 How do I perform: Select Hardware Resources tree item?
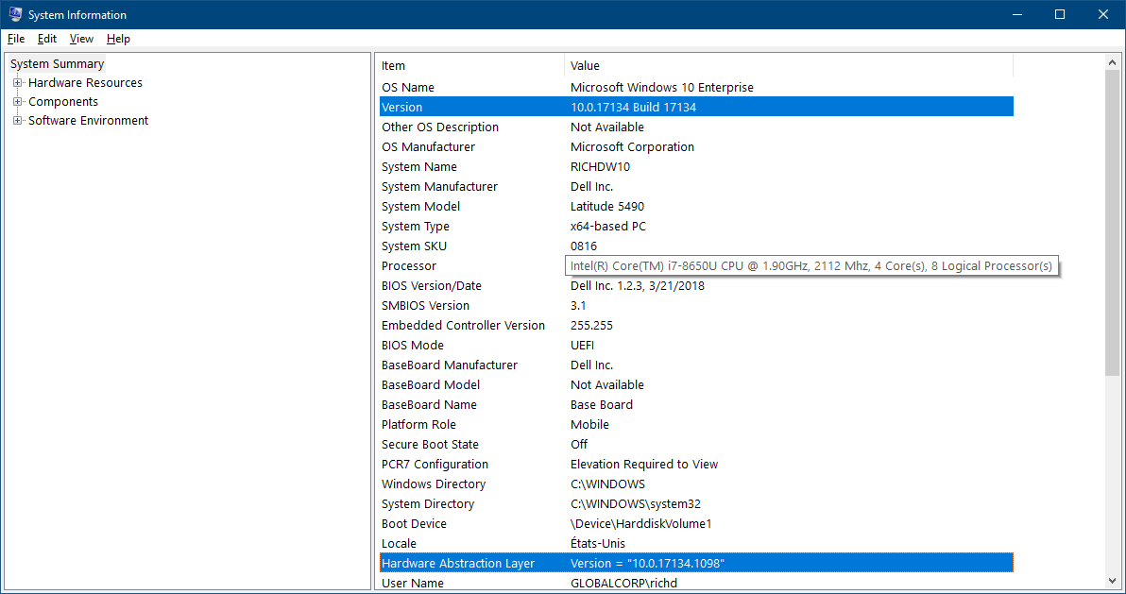(x=85, y=82)
